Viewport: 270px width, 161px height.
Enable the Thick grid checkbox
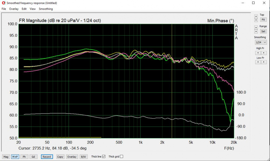(x=121, y=156)
